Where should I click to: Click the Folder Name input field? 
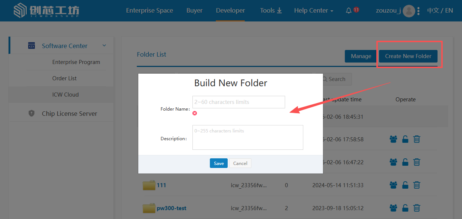238,102
